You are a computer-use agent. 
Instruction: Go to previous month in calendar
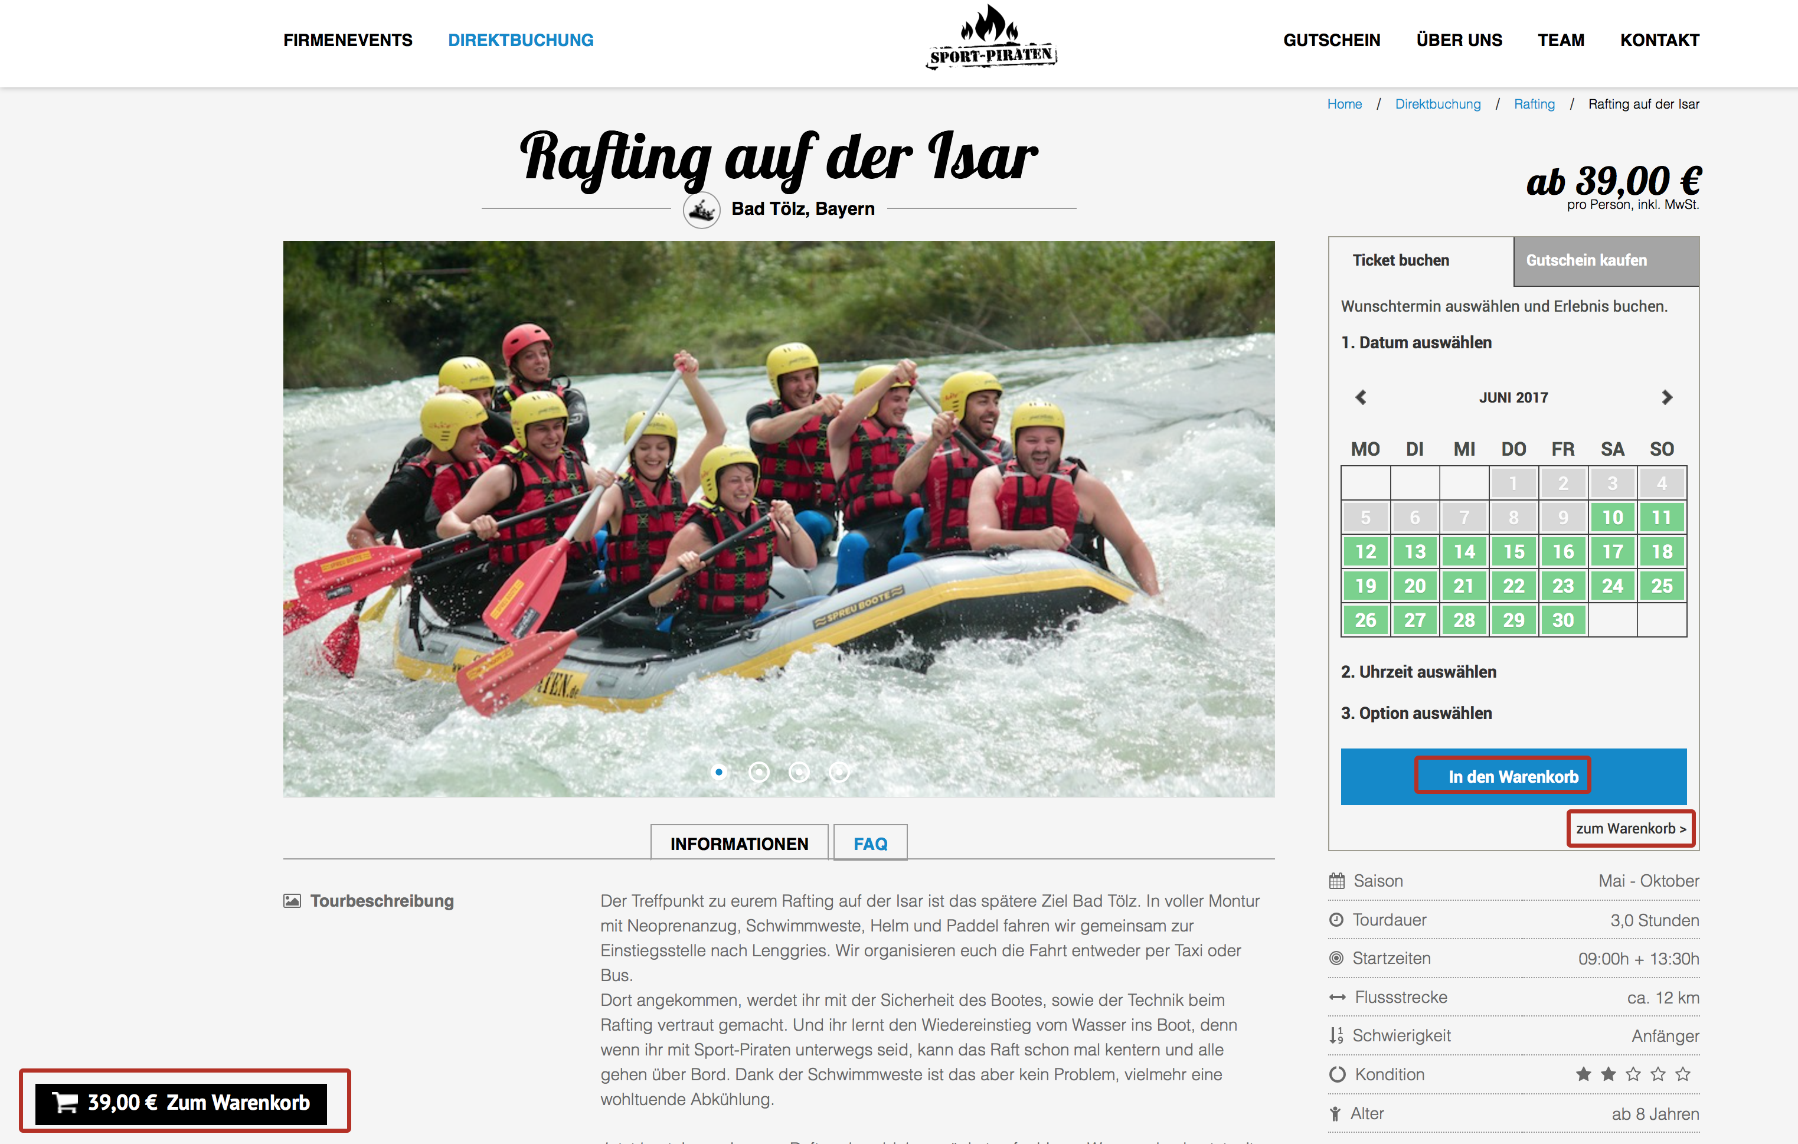1361,397
